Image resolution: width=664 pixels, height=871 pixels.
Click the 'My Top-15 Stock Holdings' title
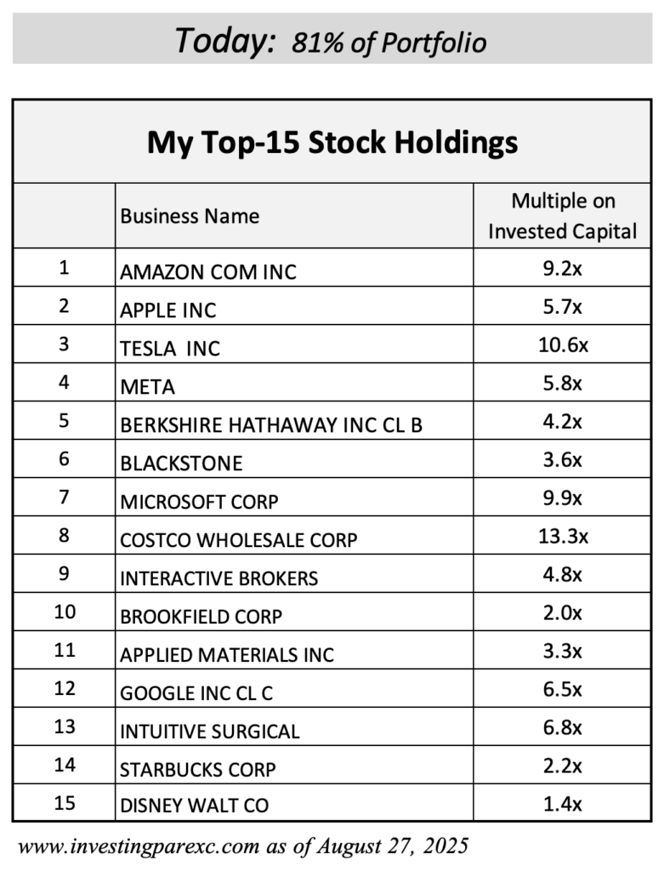pyautogui.click(x=332, y=142)
